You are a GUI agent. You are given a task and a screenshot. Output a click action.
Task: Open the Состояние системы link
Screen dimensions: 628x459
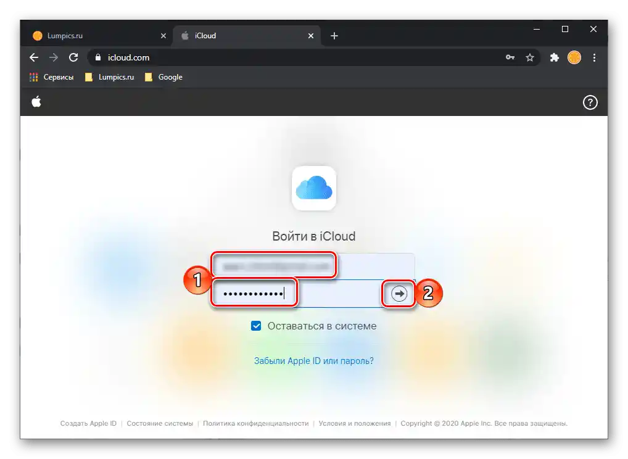tap(160, 423)
